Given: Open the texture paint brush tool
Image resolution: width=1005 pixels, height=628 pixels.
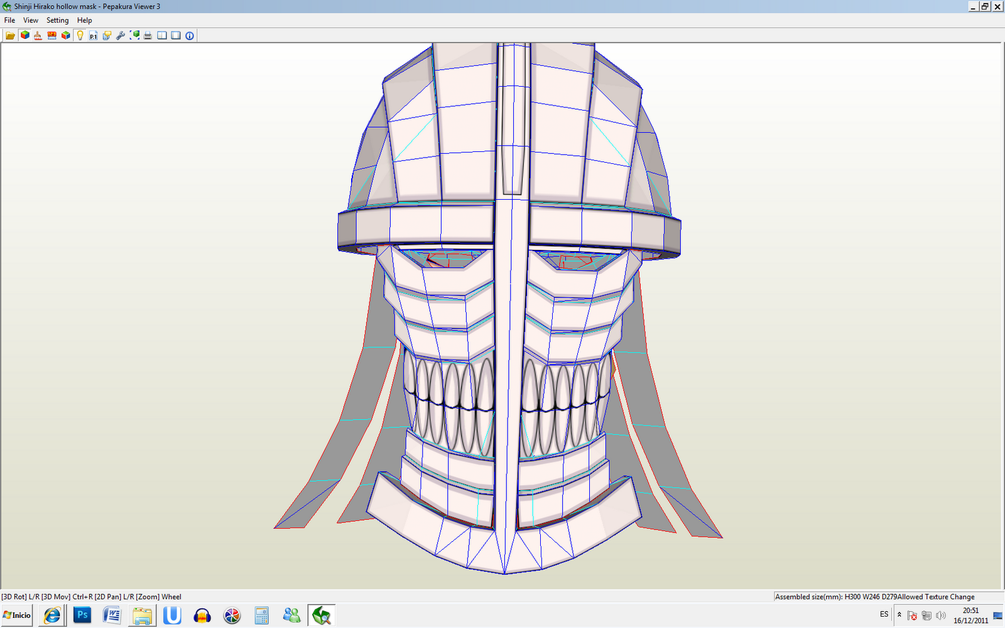Looking at the screenshot, I should point(37,35).
